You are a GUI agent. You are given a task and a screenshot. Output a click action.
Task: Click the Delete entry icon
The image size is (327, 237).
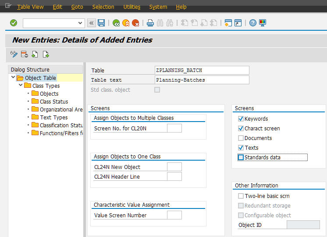[25, 54]
